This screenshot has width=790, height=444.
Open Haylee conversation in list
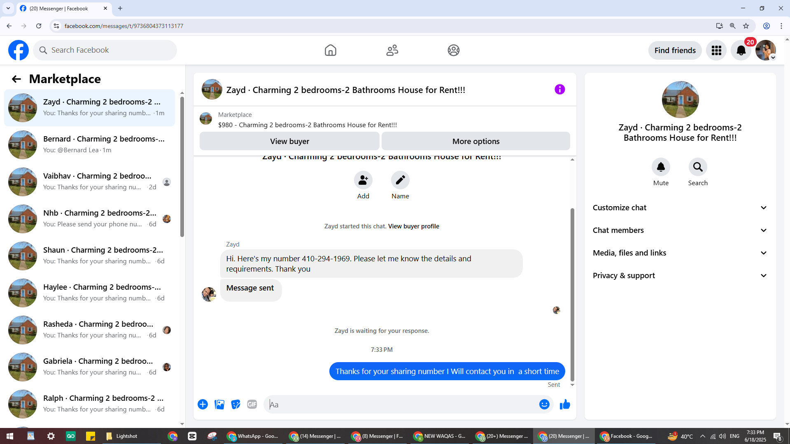(x=89, y=293)
